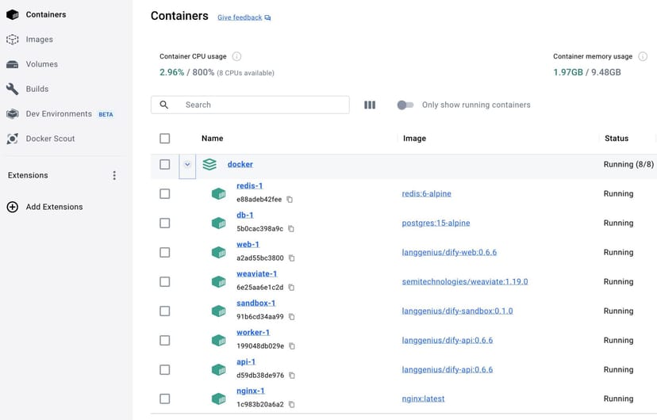Viewport: 657px width, 420px height.
Task: Collapse the docker compose group
Action: [x=187, y=165]
